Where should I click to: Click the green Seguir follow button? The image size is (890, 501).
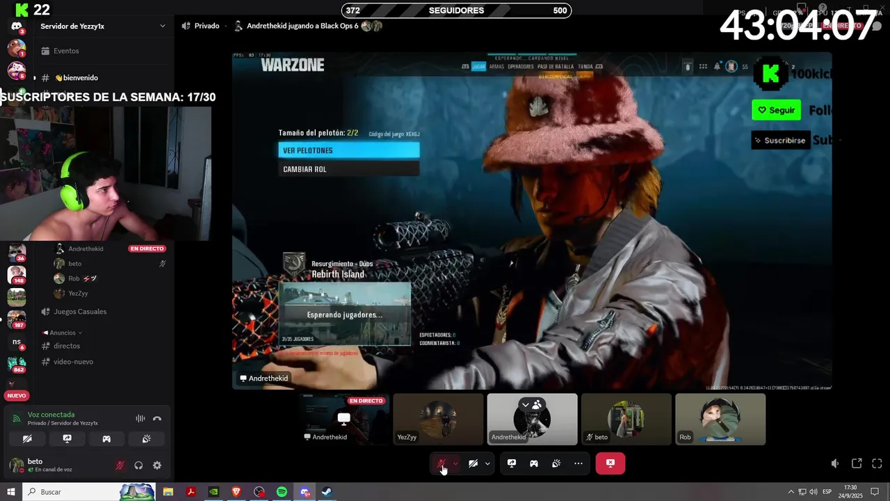point(776,110)
